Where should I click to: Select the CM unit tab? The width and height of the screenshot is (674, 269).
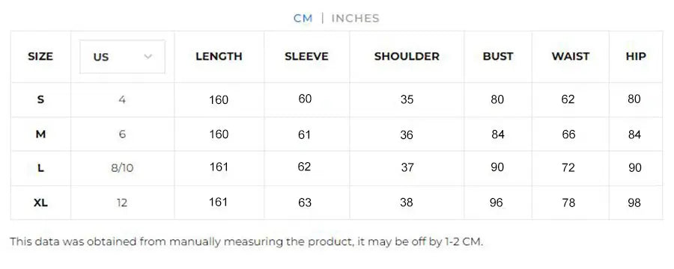click(x=303, y=19)
